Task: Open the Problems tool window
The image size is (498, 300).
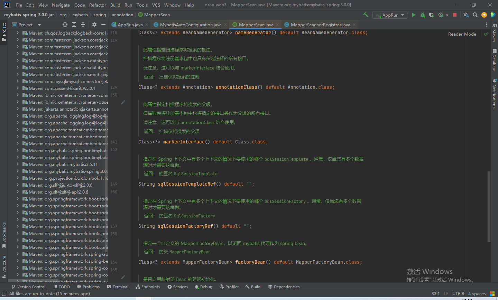Action: (x=88, y=287)
